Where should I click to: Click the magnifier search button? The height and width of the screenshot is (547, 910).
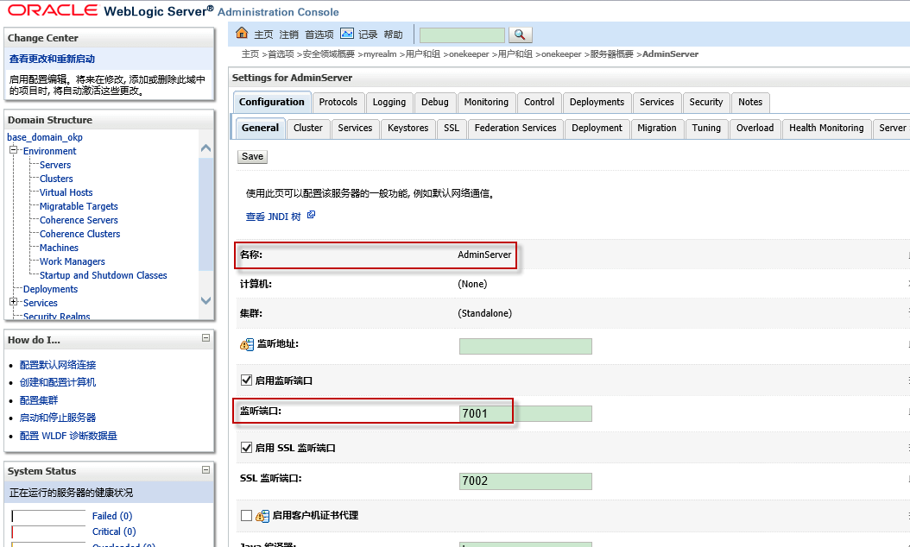(x=520, y=35)
